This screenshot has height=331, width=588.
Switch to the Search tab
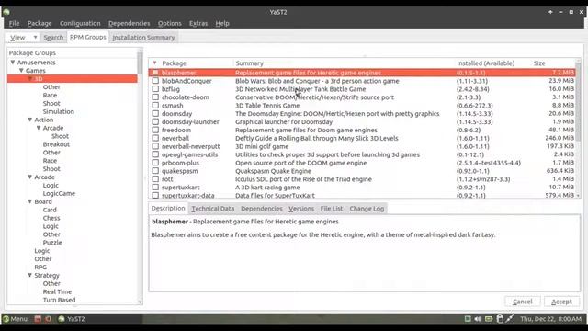tap(53, 38)
